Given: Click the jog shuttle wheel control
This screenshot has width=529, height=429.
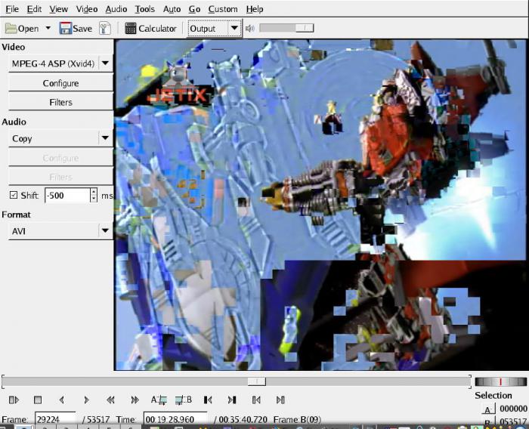Looking at the screenshot, I should point(500,381).
